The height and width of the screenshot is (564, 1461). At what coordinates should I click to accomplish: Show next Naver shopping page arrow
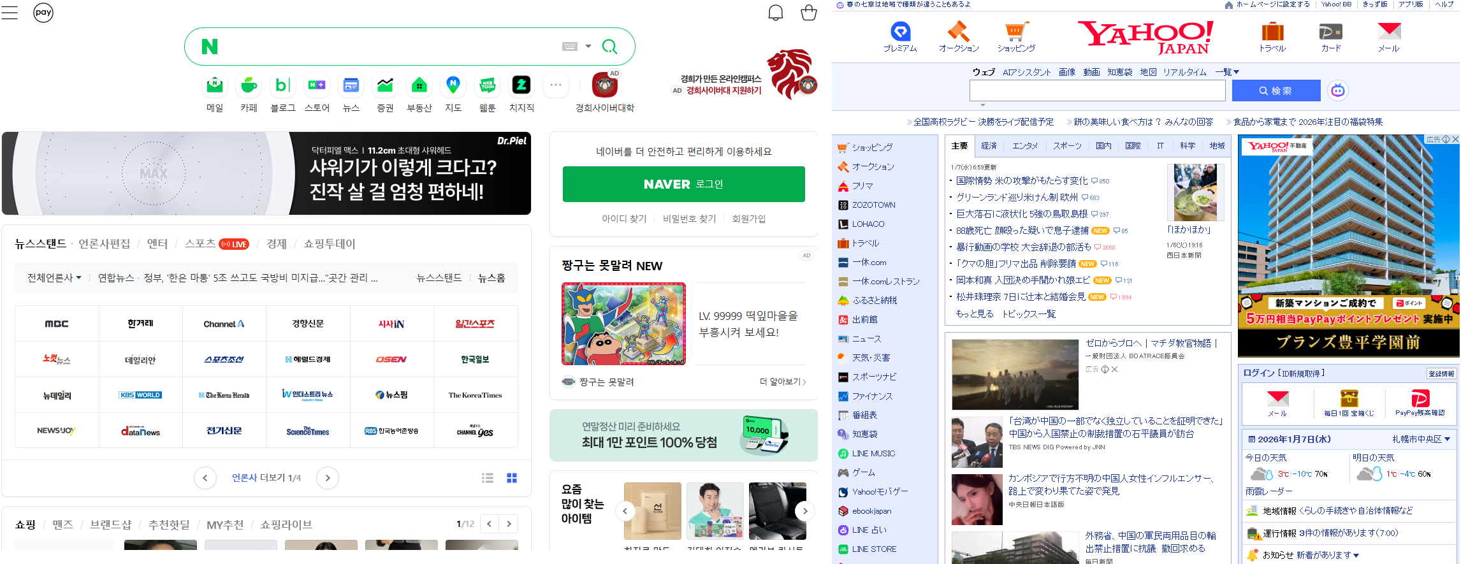pyautogui.click(x=509, y=524)
